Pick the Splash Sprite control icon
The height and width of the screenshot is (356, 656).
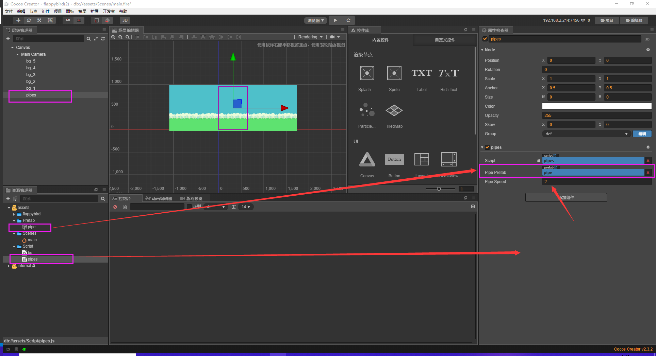(x=367, y=73)
